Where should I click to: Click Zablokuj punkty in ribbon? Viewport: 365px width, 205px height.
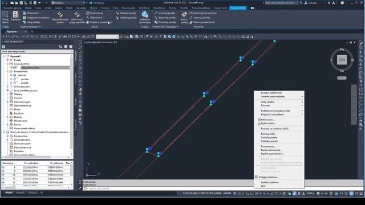[x=126, y=13]
